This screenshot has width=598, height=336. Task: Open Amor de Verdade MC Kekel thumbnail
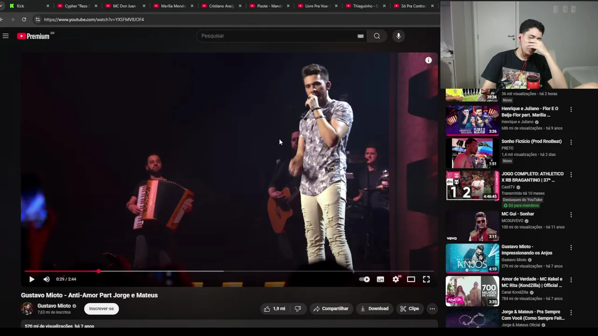click(472, 291)
